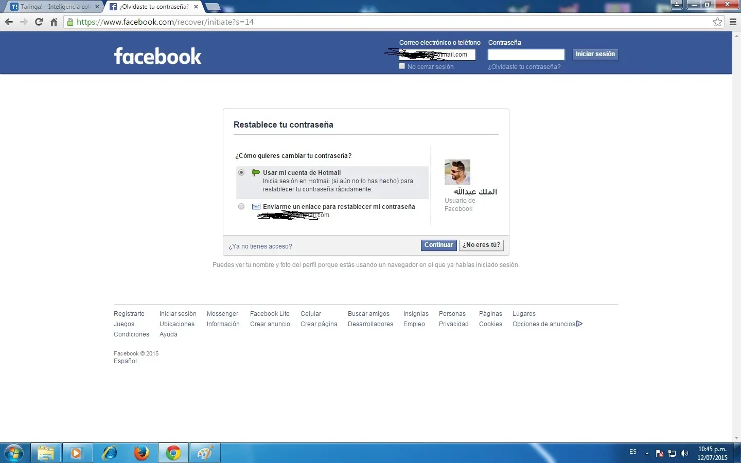Open the Chrome hamburger menu

pyautogui.click(x=733, y=22)
